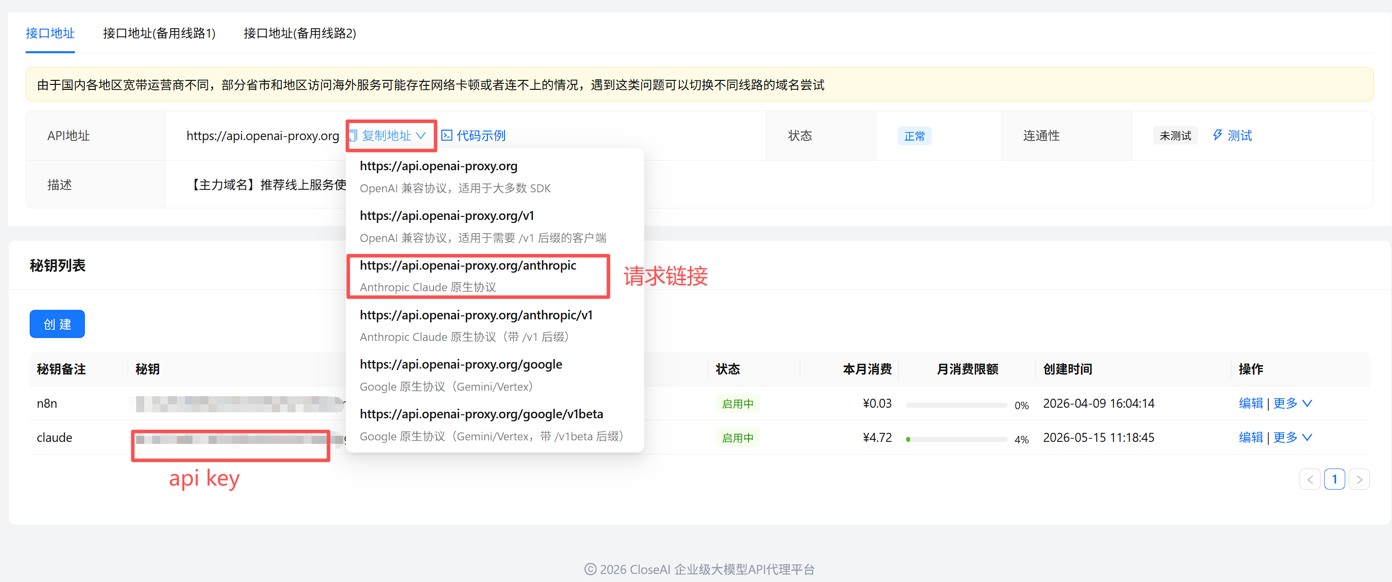Screen dimensions: 1392x582
Task: Pick the https://api.openai-proxy.org/google/v1beta option
Action: (x=494, y=425)
